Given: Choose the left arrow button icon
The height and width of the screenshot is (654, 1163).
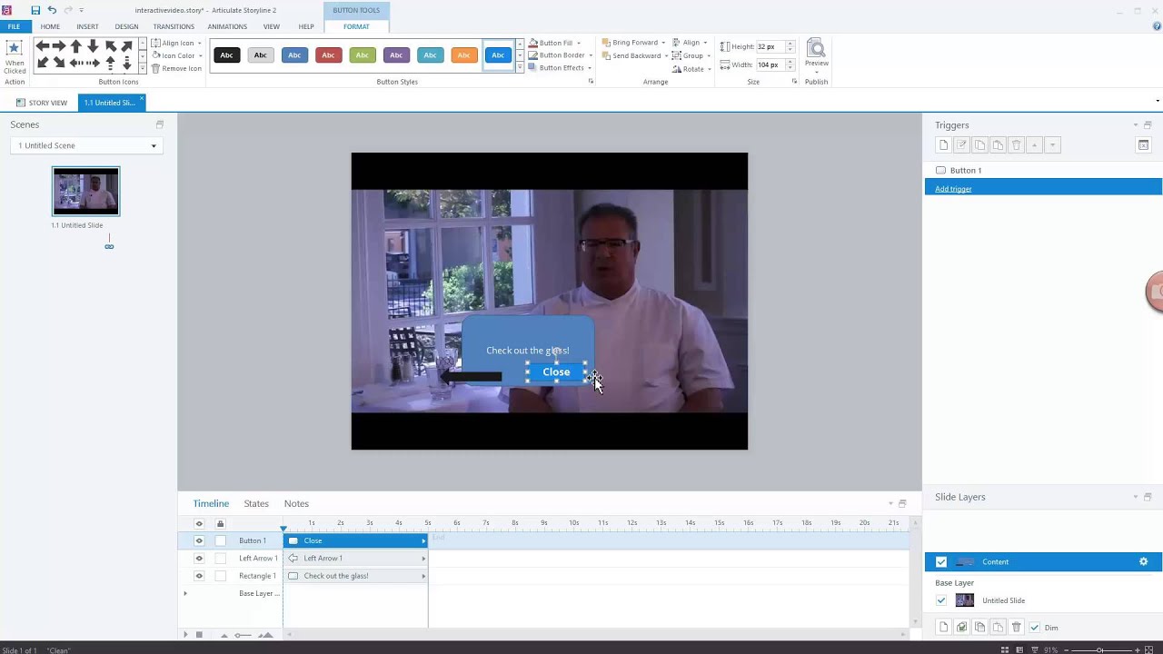Looking at the screenshot, I should pyautogui.click(x=43, y=45).
